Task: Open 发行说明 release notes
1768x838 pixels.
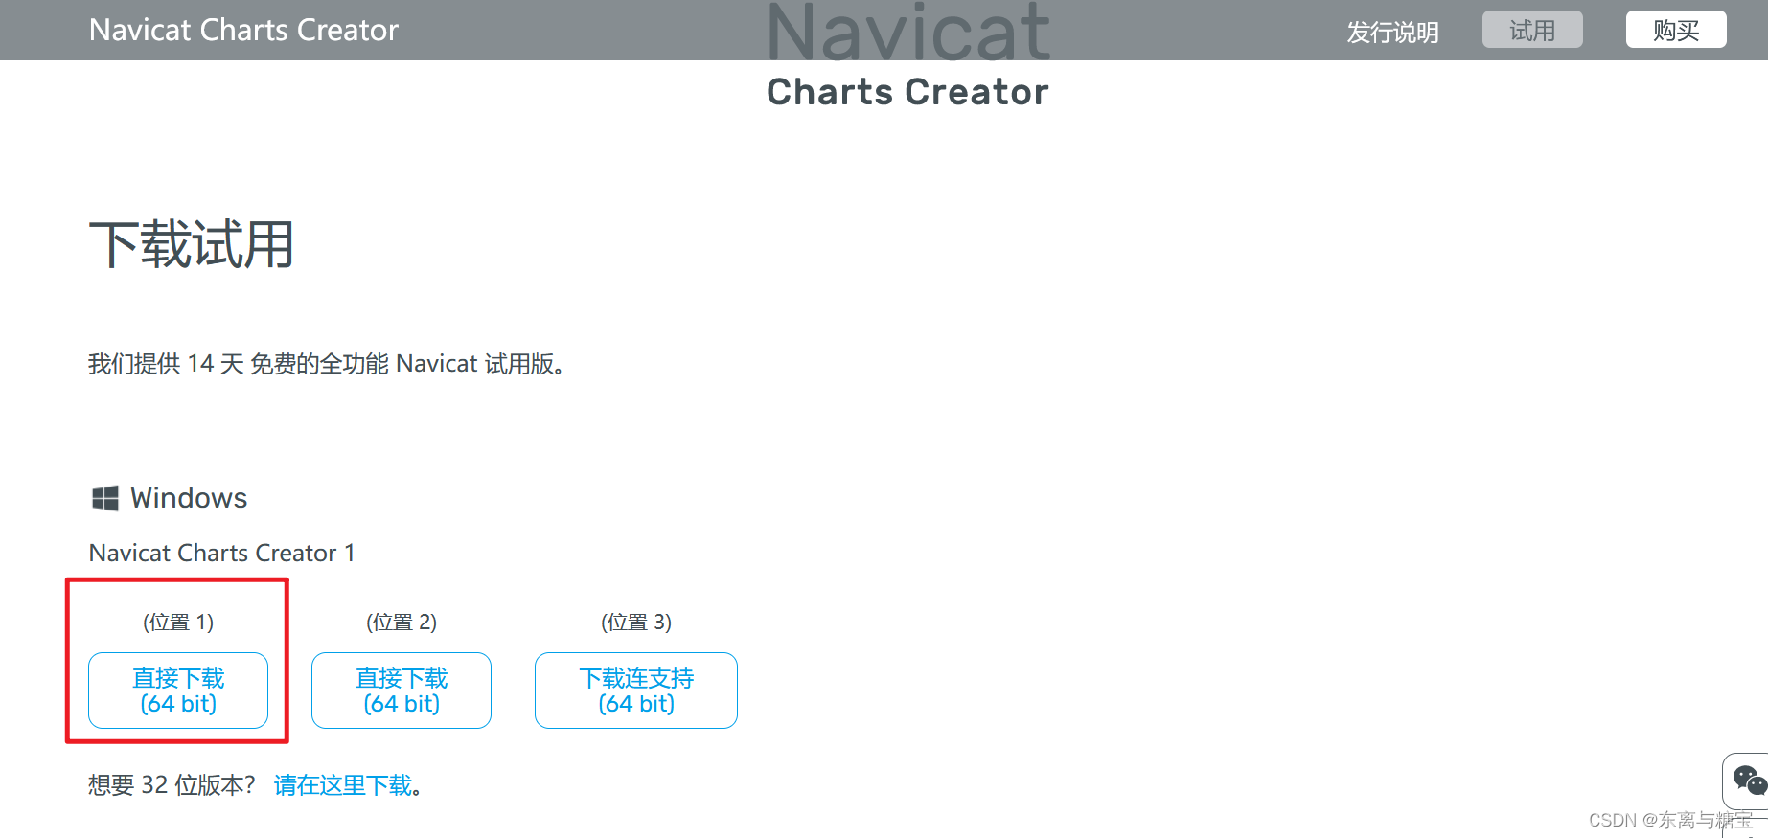Action: [1392, 32]
